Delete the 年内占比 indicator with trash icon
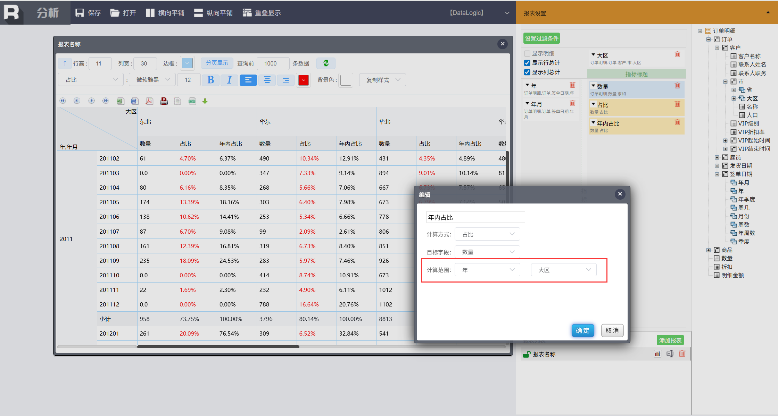The height and width of the screenshot is (416, 778). point(677,122)
